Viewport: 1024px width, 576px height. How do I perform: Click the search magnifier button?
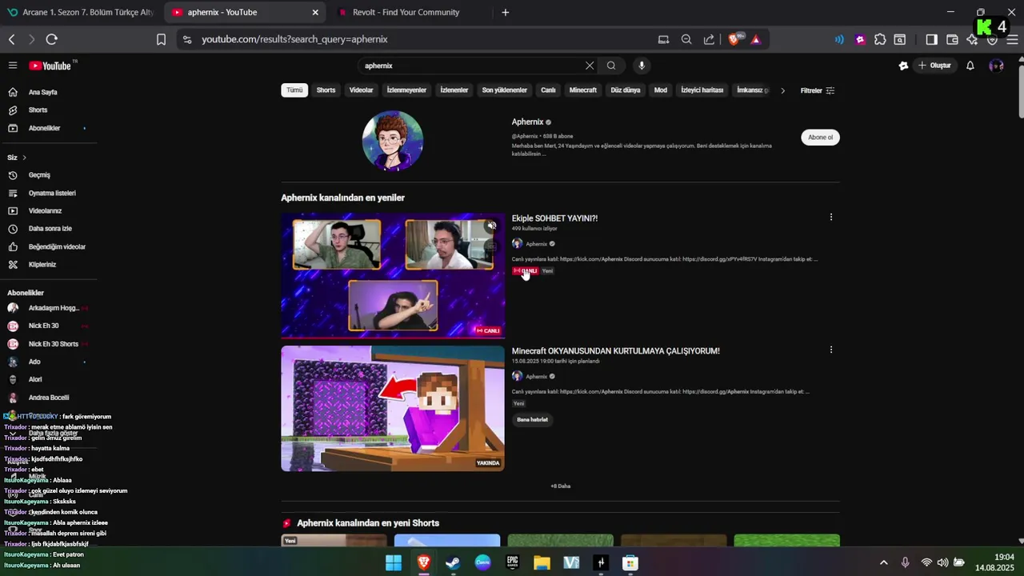coord(611,66)
